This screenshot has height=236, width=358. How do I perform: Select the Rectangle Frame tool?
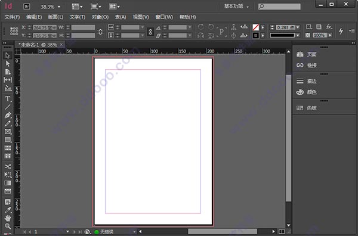(x=8, y=132)
